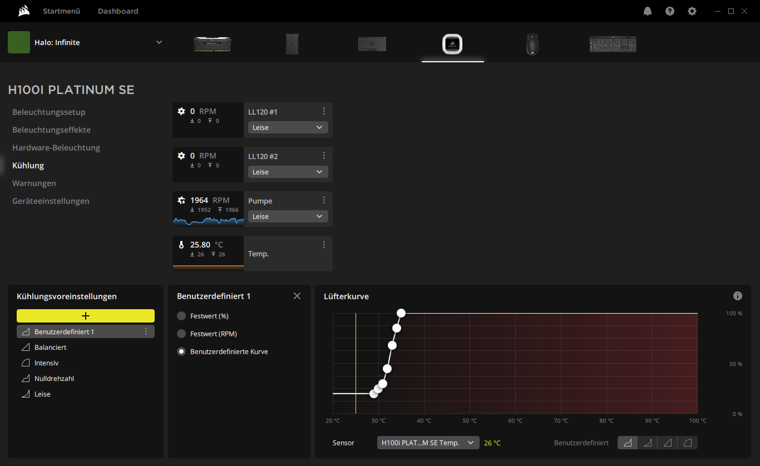Select the RAM memory module device
The width and height of the screenshot is (760, 466).
(212, 44)
